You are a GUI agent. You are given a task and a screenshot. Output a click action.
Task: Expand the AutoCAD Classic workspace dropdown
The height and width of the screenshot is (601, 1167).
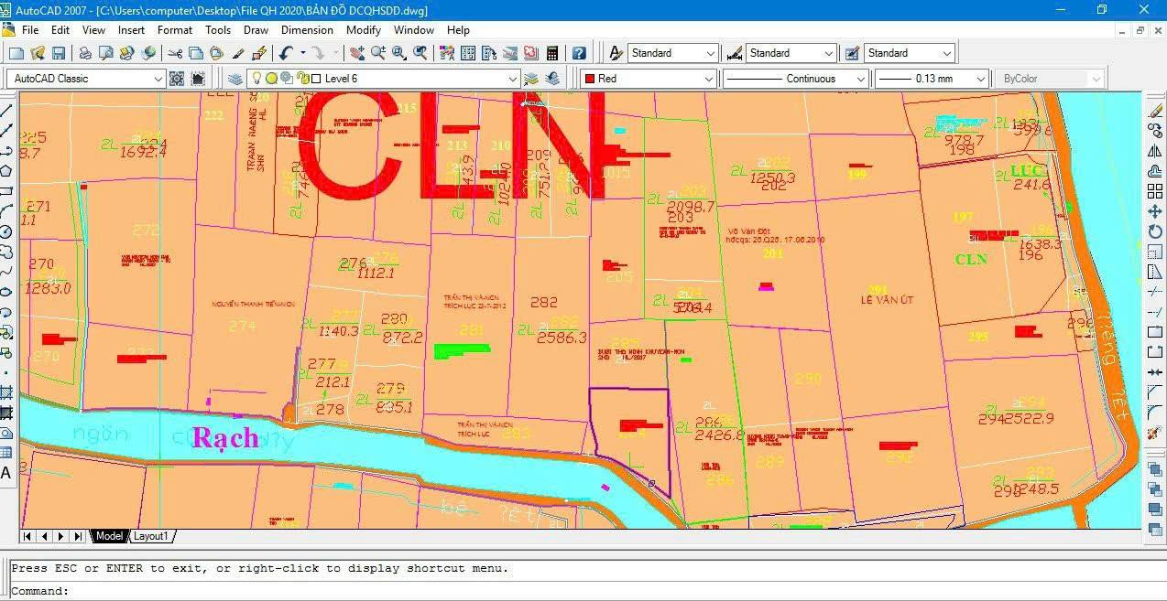click(x=158, y=80)
